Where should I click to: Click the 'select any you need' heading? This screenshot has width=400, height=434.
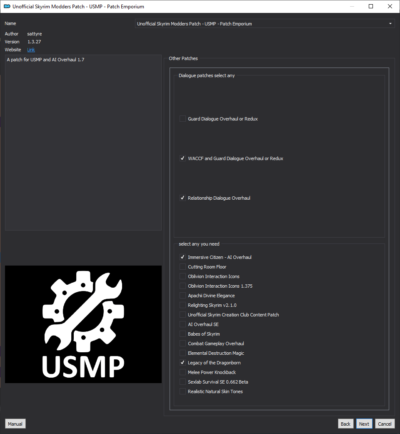[x=199, y=244]
